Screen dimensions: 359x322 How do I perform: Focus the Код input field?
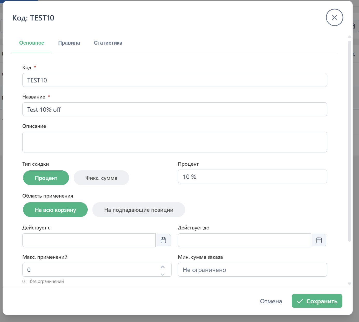(174, 80)
